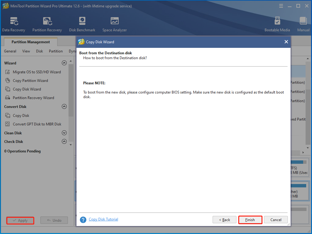Click the Finish button

click(250, 220)
